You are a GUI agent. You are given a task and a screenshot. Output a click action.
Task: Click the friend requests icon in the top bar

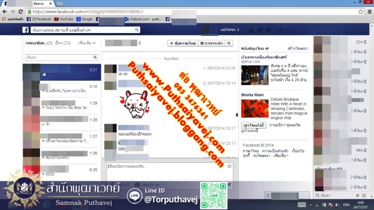pos(252,30)
